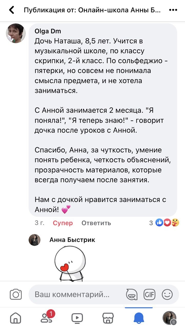Switch to the Video tab

click(77, 318)
